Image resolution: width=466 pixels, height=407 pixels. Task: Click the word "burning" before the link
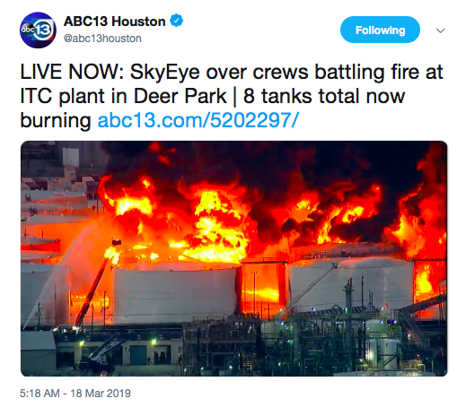56,121
